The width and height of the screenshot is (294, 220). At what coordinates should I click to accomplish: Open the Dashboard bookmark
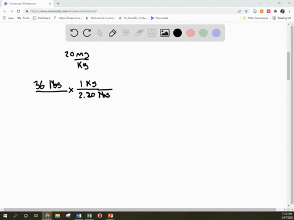click(42, 18)
